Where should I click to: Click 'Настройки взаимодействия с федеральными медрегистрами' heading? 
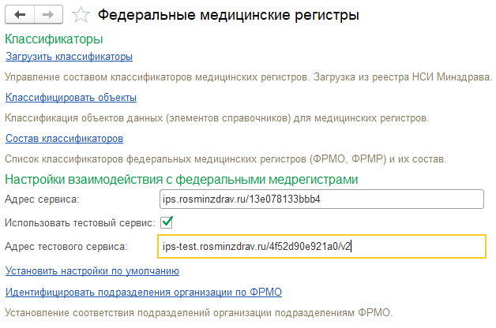(182, 180)
